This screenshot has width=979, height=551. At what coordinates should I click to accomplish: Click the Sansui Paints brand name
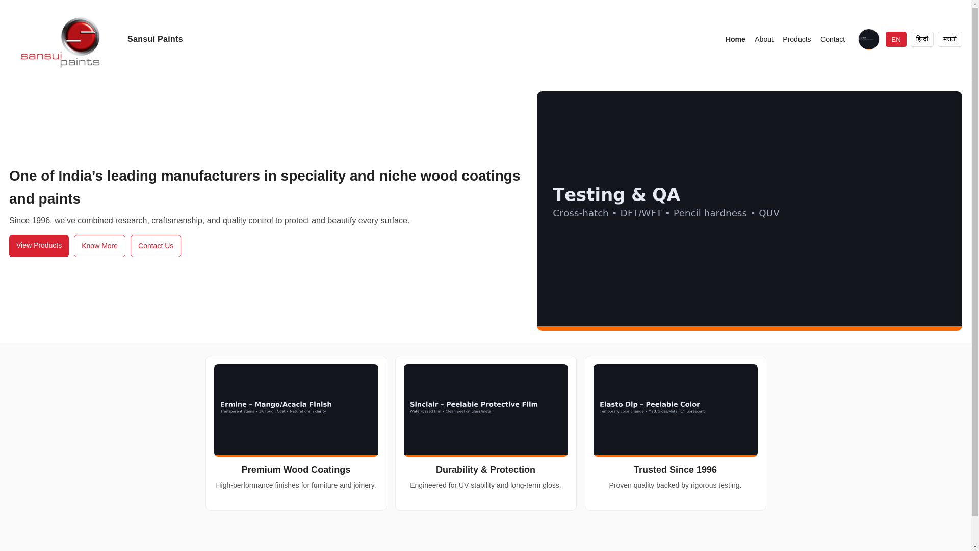155,39
